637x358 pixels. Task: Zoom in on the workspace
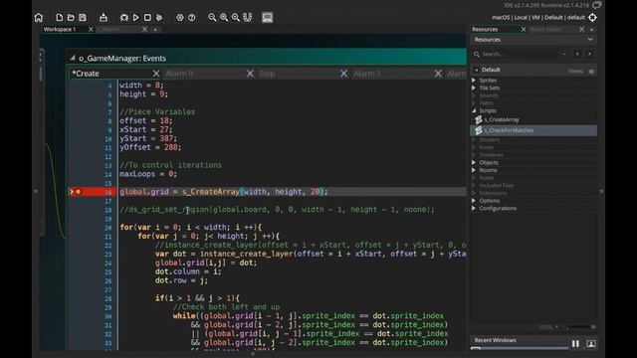pos(236,18)
